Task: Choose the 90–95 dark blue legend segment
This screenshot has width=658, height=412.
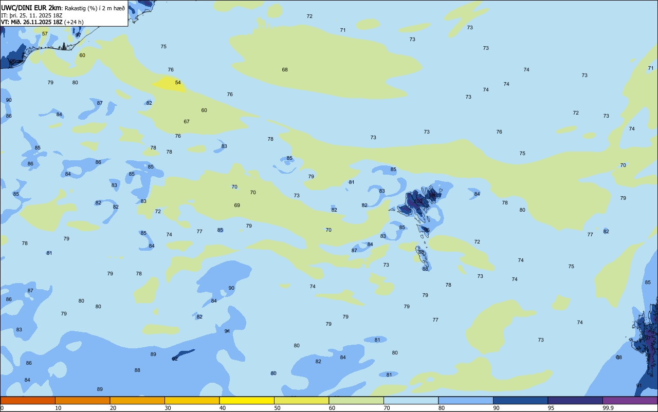Action: tap(520, 400)
